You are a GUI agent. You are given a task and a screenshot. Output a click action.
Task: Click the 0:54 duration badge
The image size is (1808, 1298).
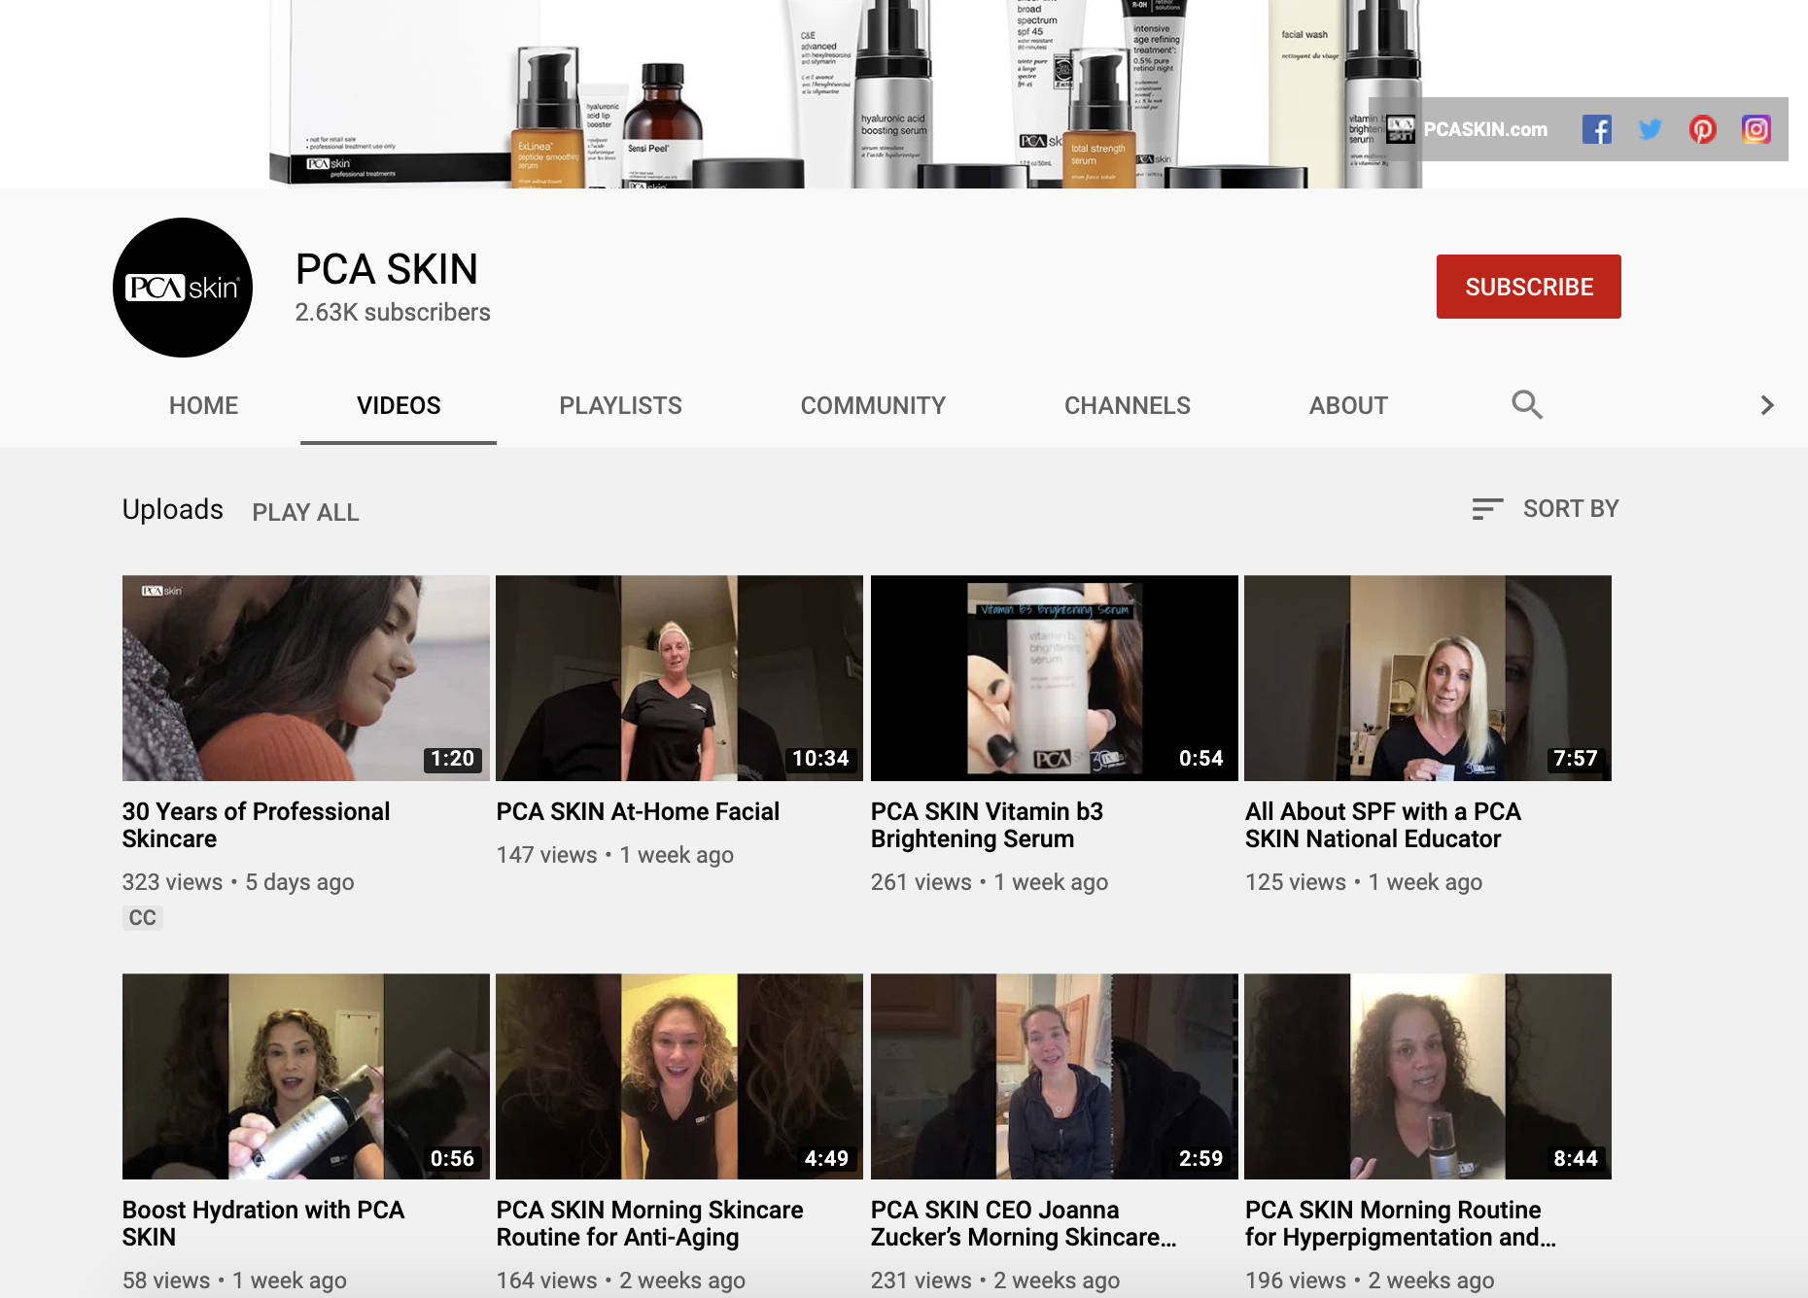[x=1200, y=759]
